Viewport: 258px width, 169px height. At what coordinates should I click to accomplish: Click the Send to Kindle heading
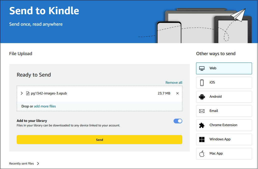coord(44,11)
